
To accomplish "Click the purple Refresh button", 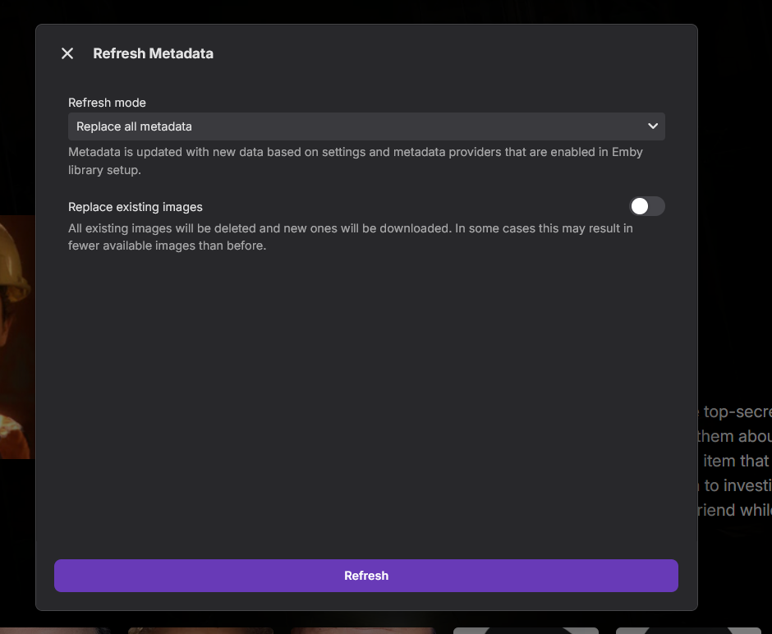I will (366, 576).
